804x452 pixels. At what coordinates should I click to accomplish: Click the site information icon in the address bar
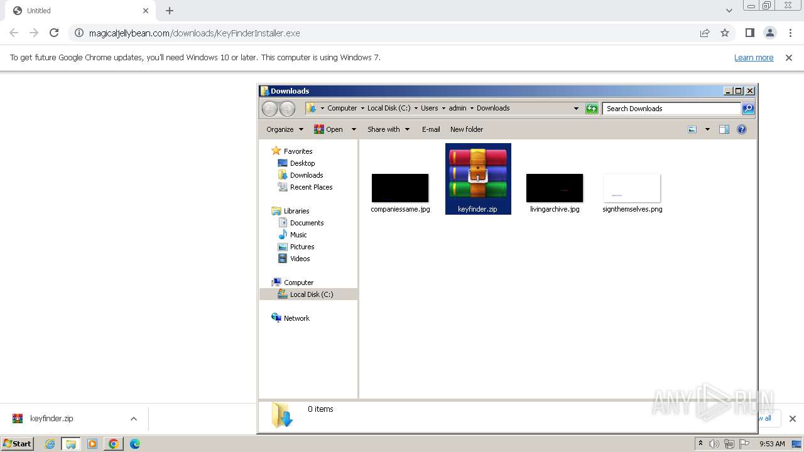point(79,33)
